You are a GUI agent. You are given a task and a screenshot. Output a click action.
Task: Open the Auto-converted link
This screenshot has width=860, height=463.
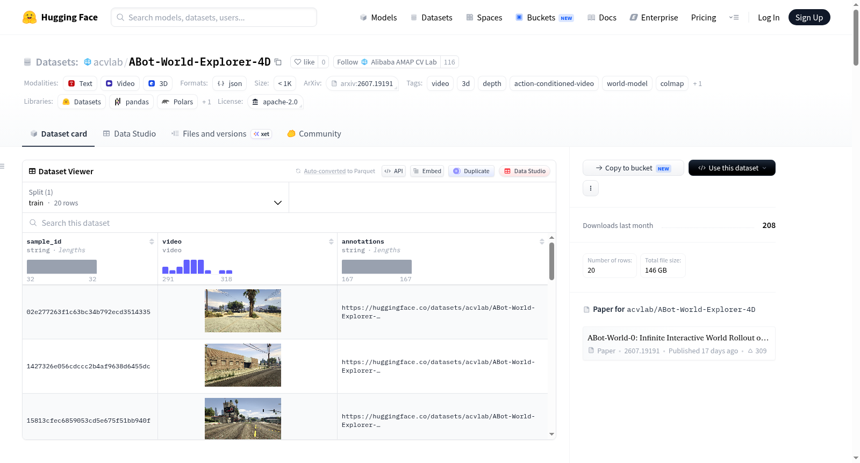pos(325,171)
